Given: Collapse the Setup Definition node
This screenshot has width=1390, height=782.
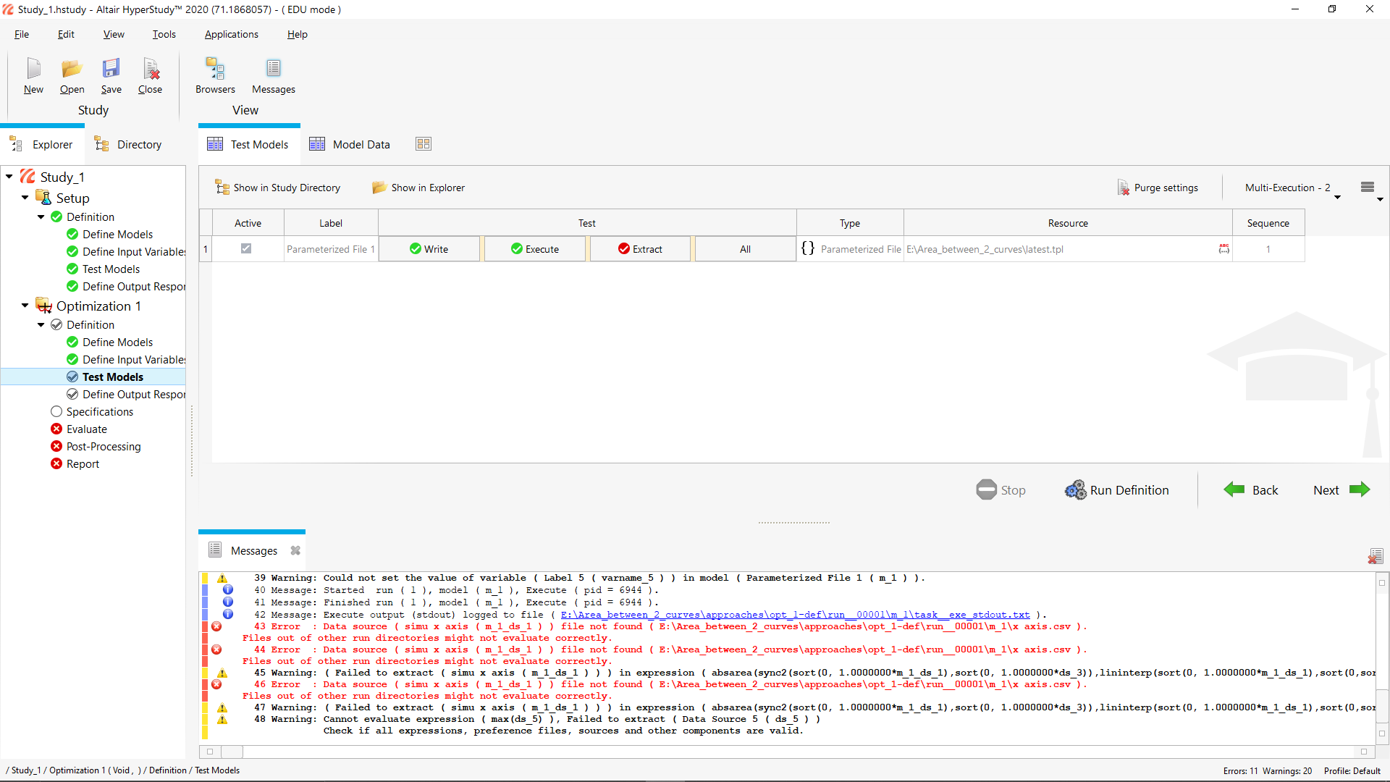Looking at the screenshot, I should pos(41,216).
